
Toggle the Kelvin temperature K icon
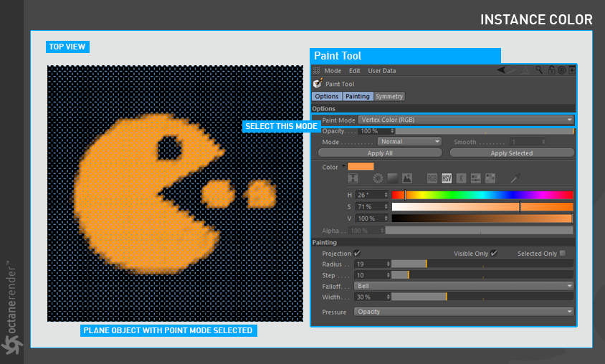[x=461, y=178]
